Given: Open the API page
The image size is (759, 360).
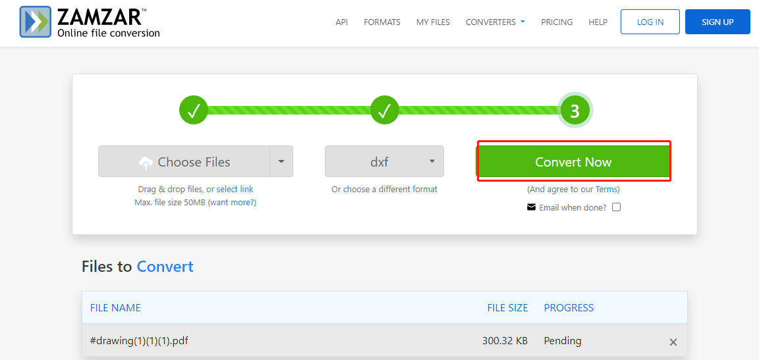Looking at the screenshot, I should point(342,22).
